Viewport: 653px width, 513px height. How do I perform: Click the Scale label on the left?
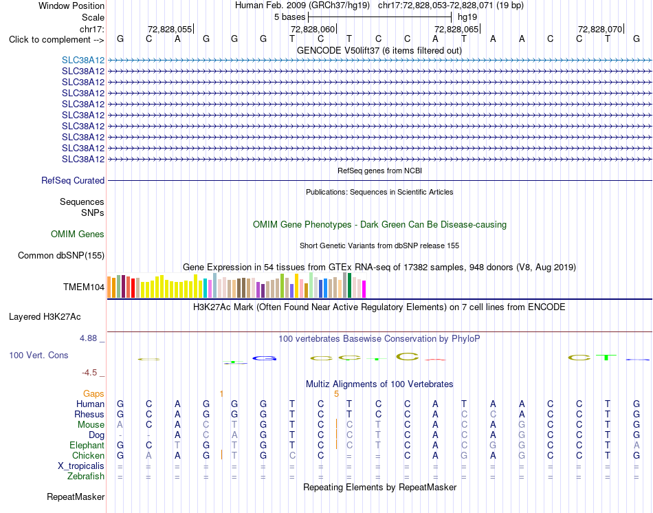click(x=93, y=17)
